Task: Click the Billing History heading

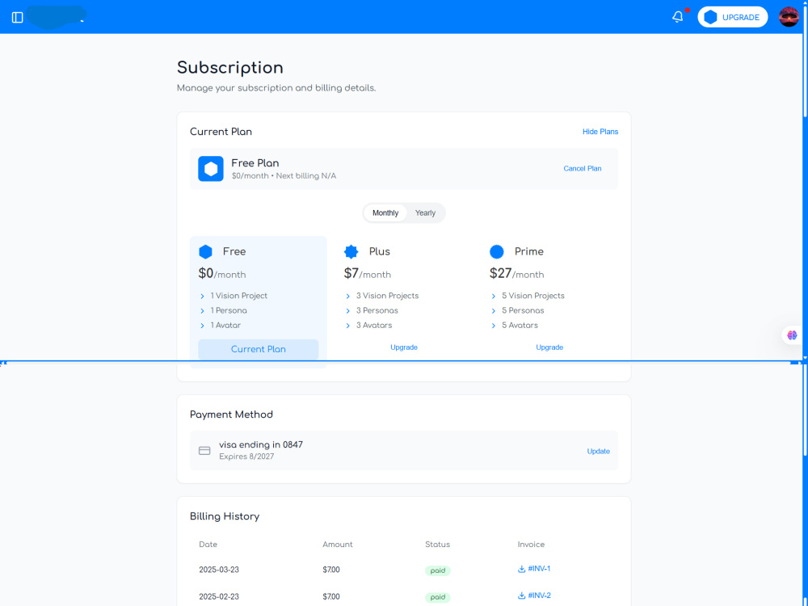Action: tap(225, 516)
